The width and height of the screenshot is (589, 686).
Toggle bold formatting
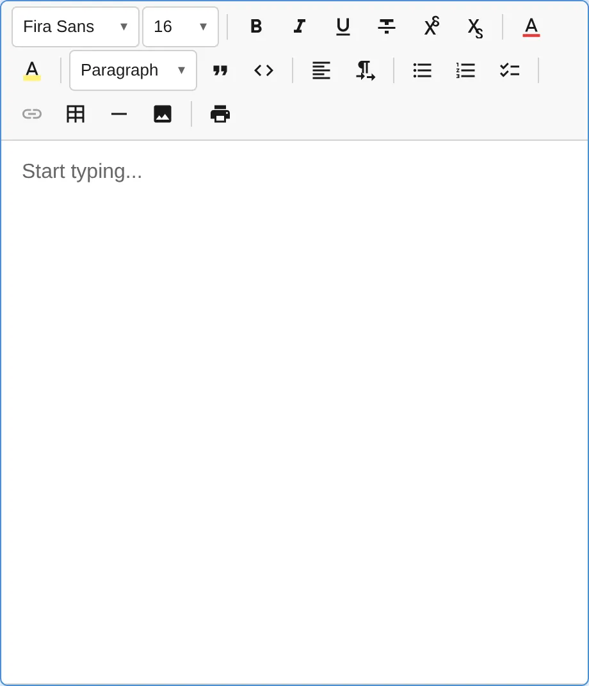click(x=255, y=27)
